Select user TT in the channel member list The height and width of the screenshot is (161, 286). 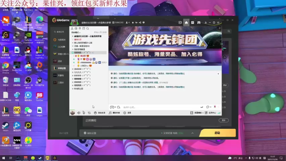pyautogui.click(x=81, y=59)
